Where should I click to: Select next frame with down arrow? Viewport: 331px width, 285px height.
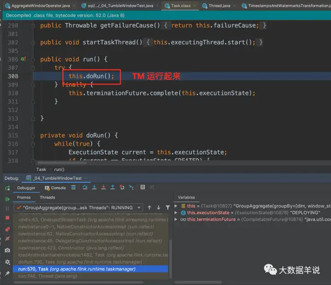[x=159, y=207]
